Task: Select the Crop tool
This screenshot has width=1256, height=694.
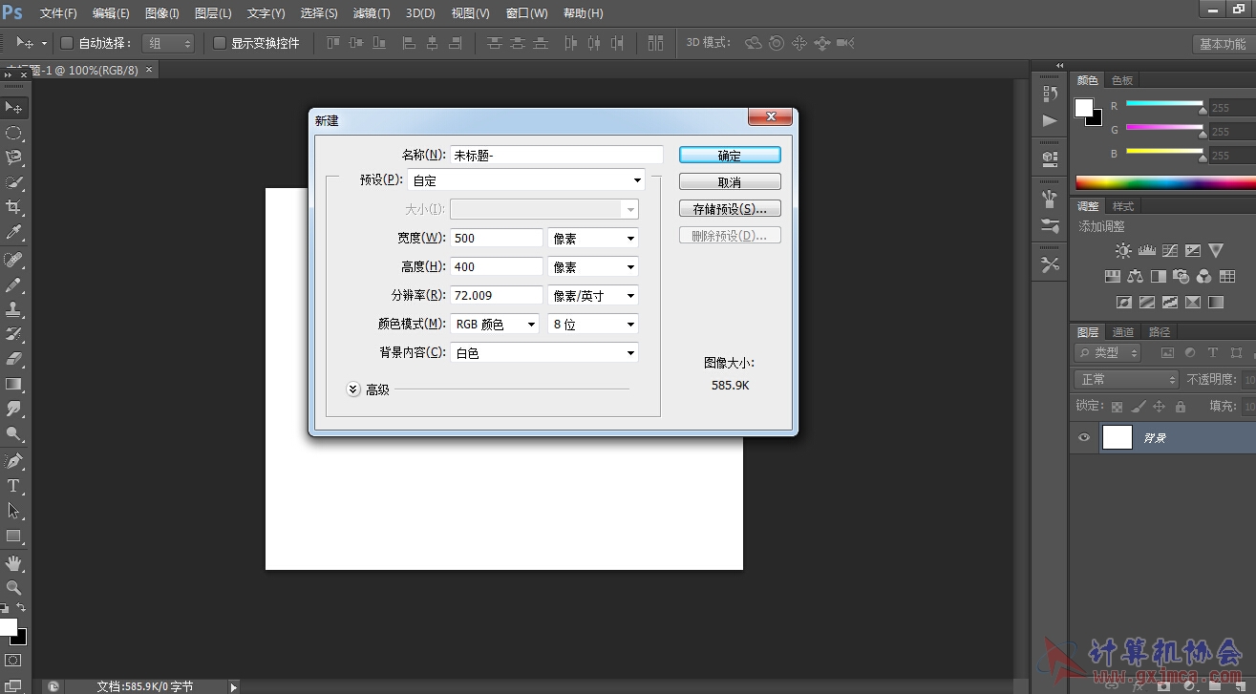Action: (13, 207)
